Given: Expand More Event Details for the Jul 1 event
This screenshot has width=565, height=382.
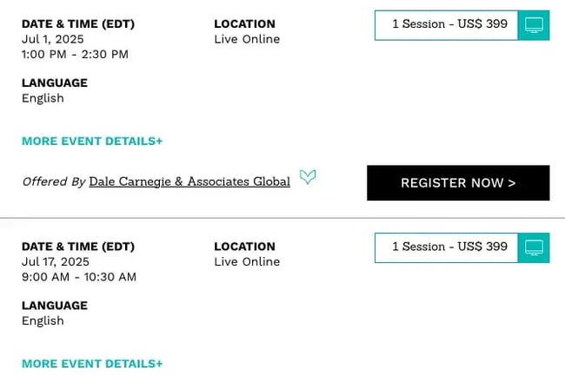Looking at the screenshot, I should tap(92, 141).
